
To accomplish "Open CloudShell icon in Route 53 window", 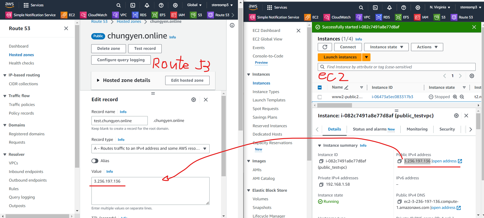I will pyautogui.click(x=133, y=5).
